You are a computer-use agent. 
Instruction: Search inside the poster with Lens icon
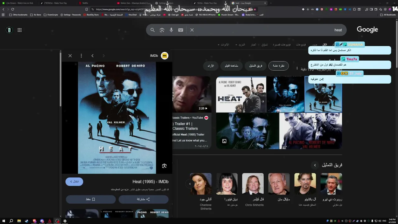coord(164,166)
